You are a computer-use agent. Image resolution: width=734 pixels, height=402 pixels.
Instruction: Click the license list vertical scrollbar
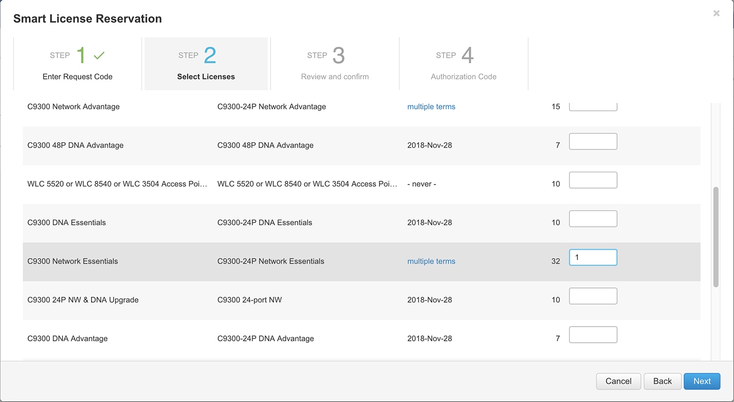[x=716, y=237]
